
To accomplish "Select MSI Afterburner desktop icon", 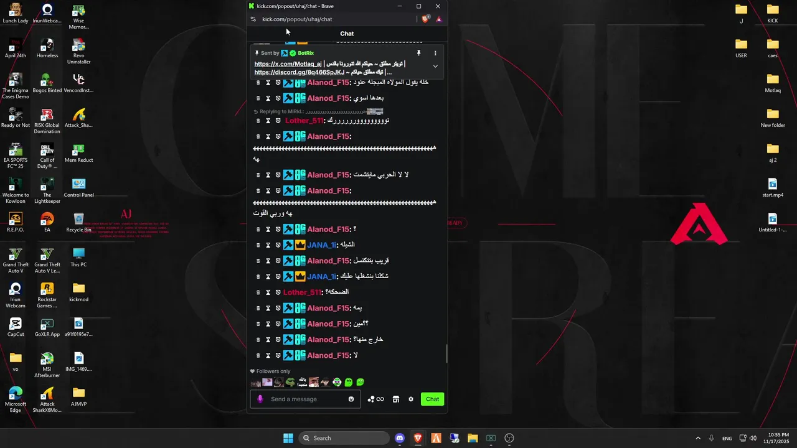I will point(47,365).
